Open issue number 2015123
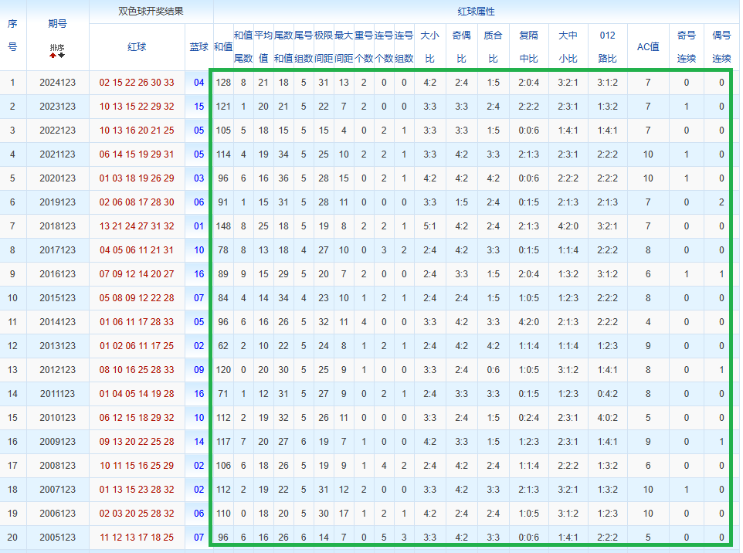The image size is (743, 553). (x=57, y=298)
